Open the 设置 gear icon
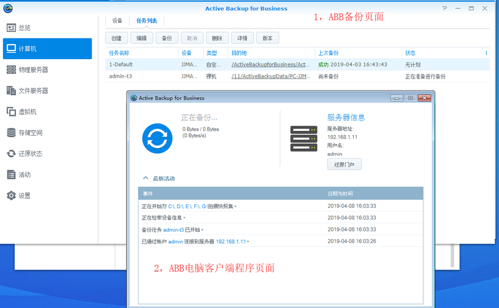The height and width of the screenshot is (308, 499). pos(11,196)
